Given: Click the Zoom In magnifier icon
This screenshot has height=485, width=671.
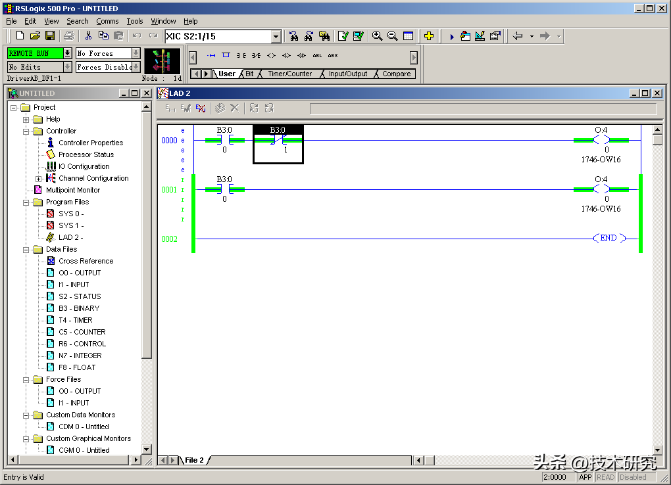Looking at the screenshot, I should coord(377,36).
